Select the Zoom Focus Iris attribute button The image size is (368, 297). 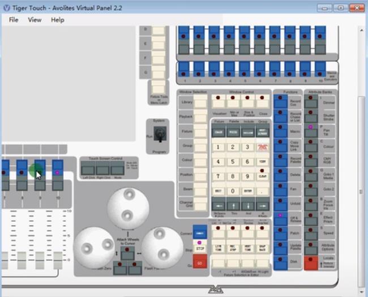[x=311, y=204]
